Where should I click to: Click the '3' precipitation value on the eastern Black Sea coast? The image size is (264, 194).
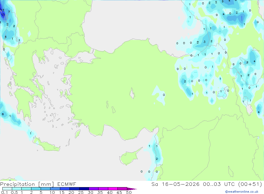(x=205, y=42)
